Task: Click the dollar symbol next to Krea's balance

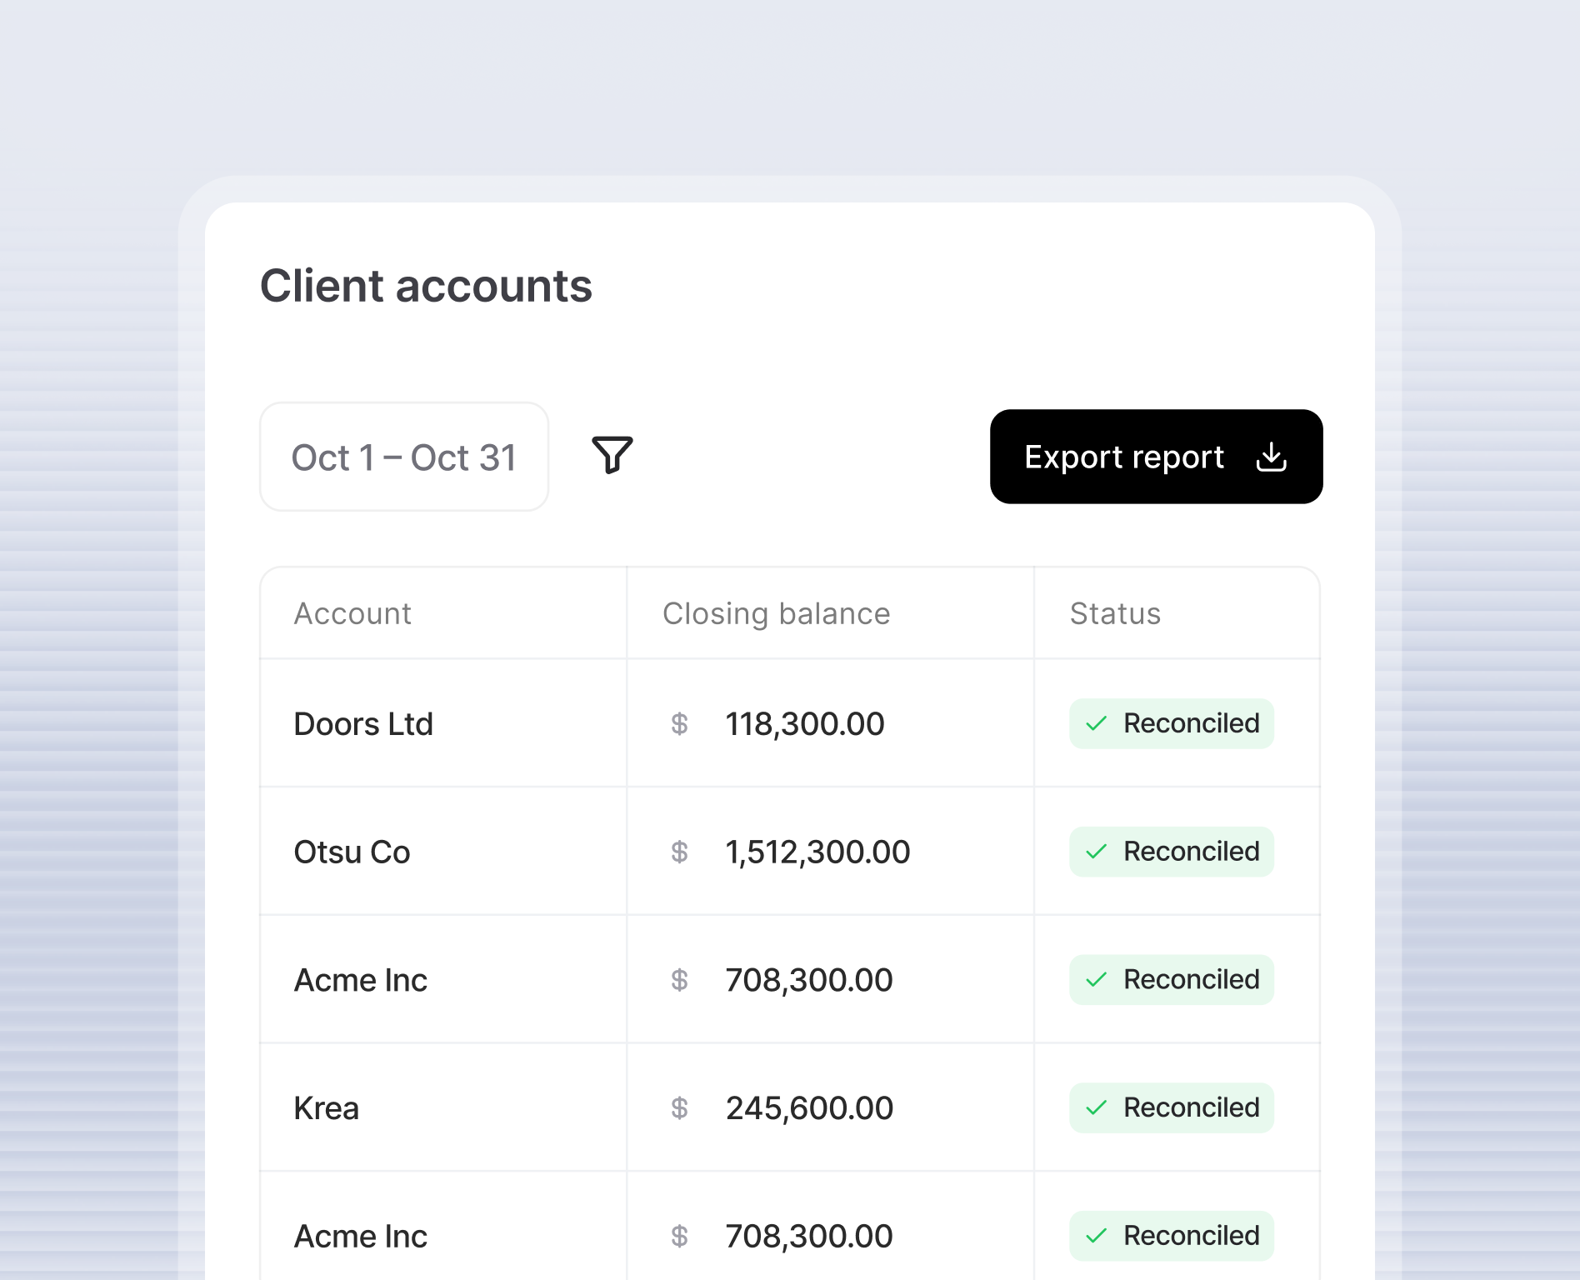Action: click(x=681, y=1107)
